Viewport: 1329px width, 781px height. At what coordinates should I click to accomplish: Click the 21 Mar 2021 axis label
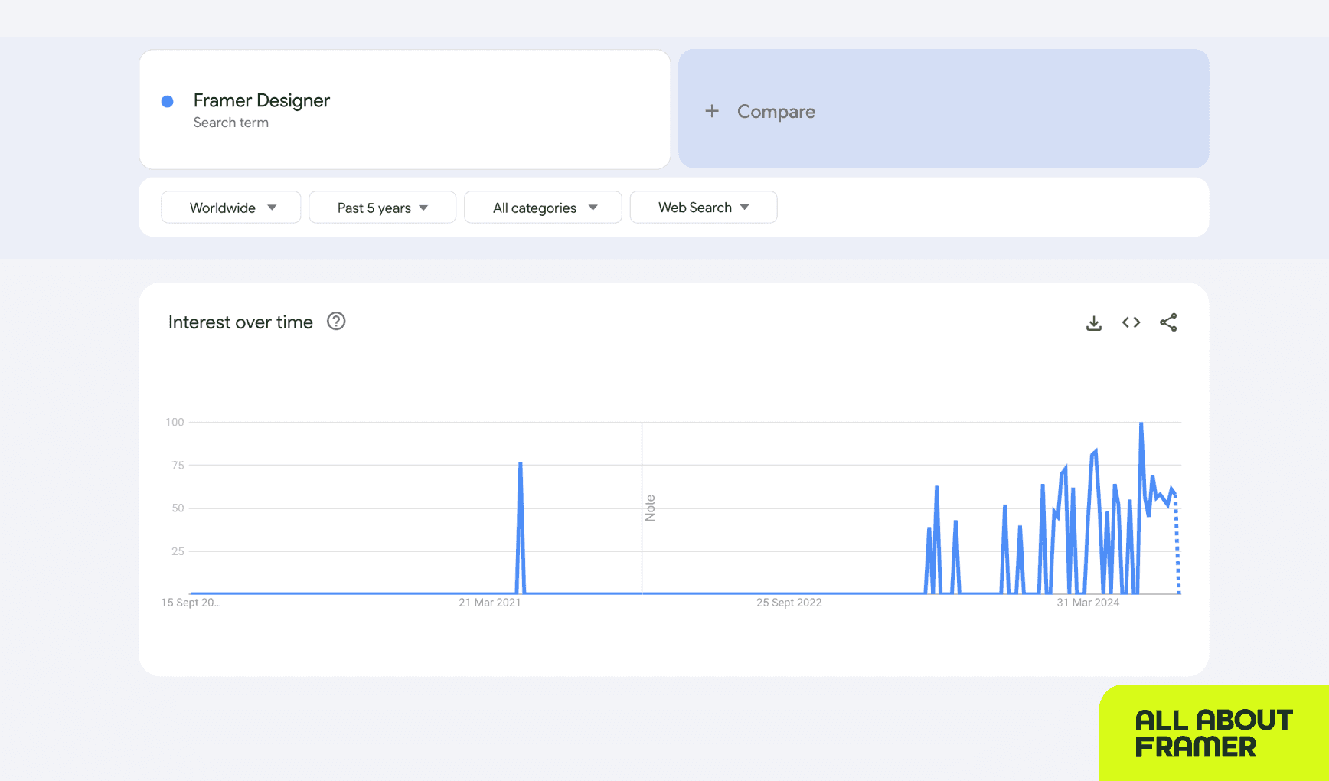click(x=490, y=603)
